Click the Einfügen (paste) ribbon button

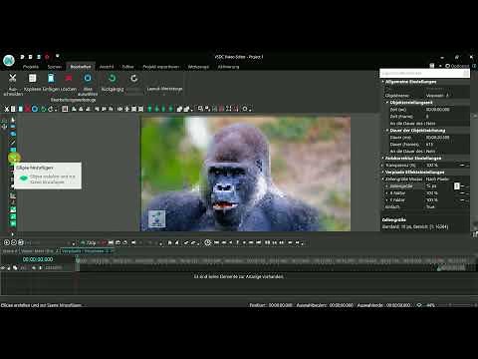[51, 82]
